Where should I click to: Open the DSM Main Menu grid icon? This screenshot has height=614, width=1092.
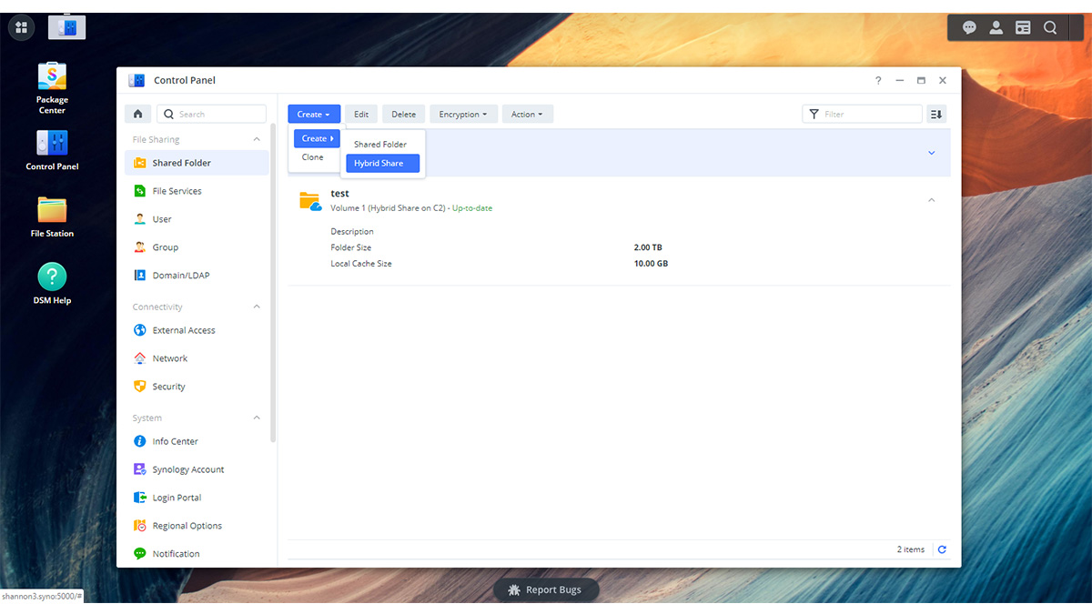click(22, 27)
